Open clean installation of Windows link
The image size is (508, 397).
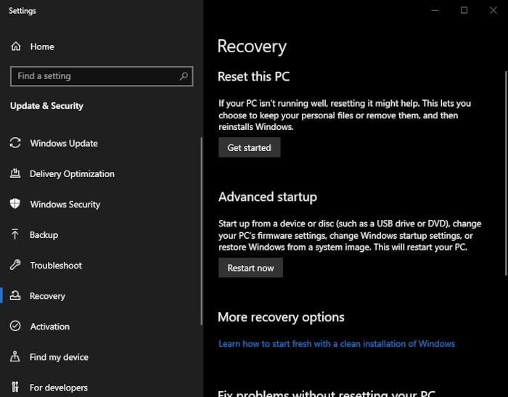pyautogui.click(x=337, y=343)
